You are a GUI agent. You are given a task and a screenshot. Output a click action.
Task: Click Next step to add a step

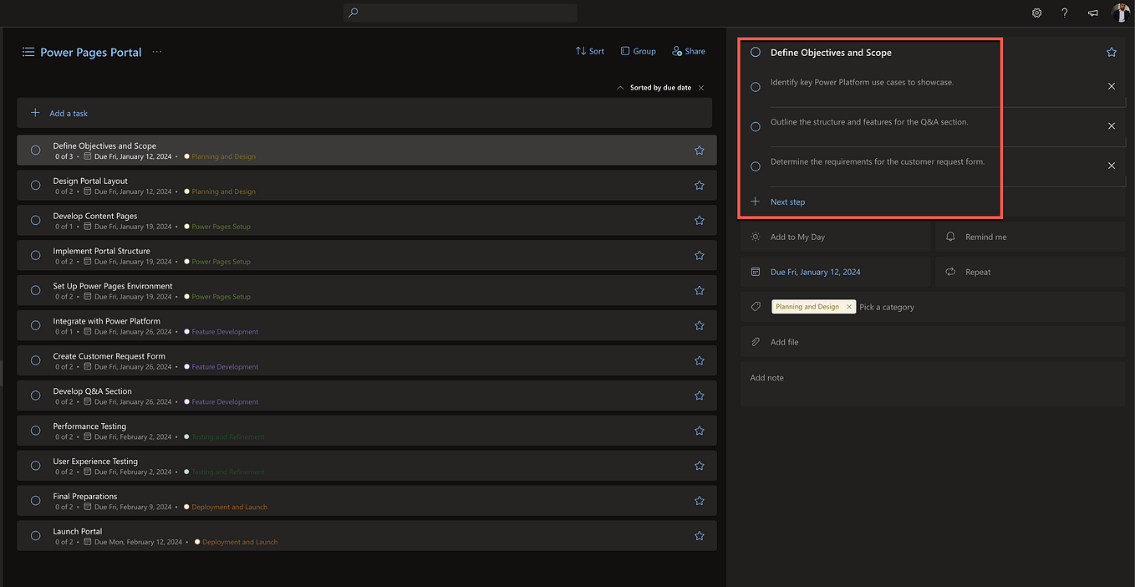point(786,202)
